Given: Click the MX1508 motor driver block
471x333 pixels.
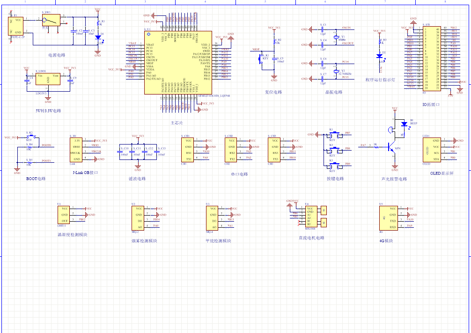Looking at the screenshot, I should tap(310, 216).
